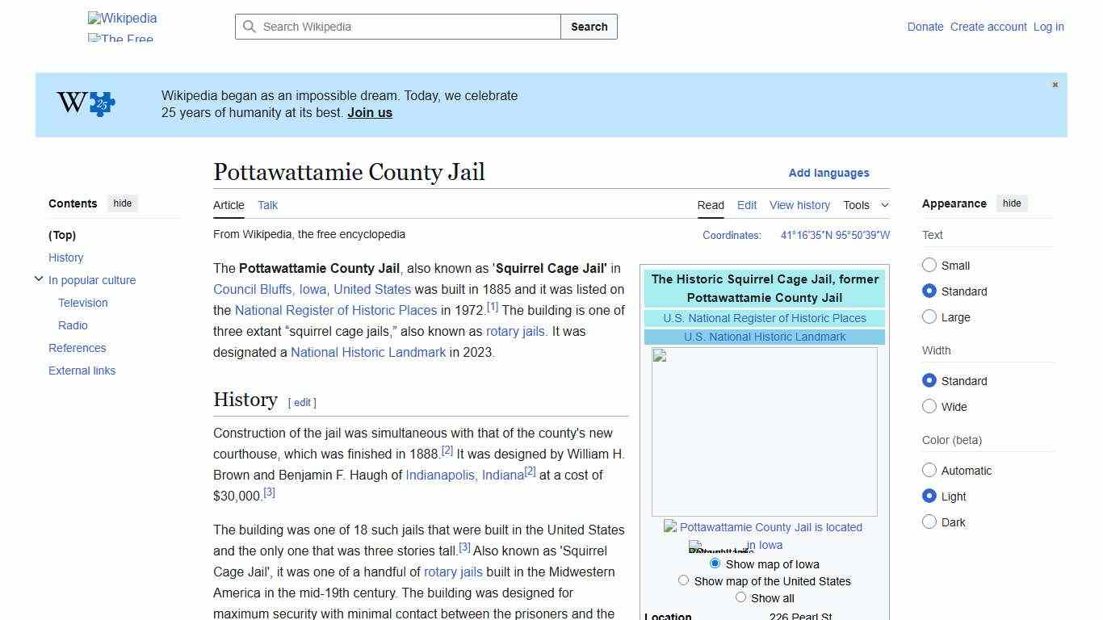Open the View history tab

(x=799, y=205)
